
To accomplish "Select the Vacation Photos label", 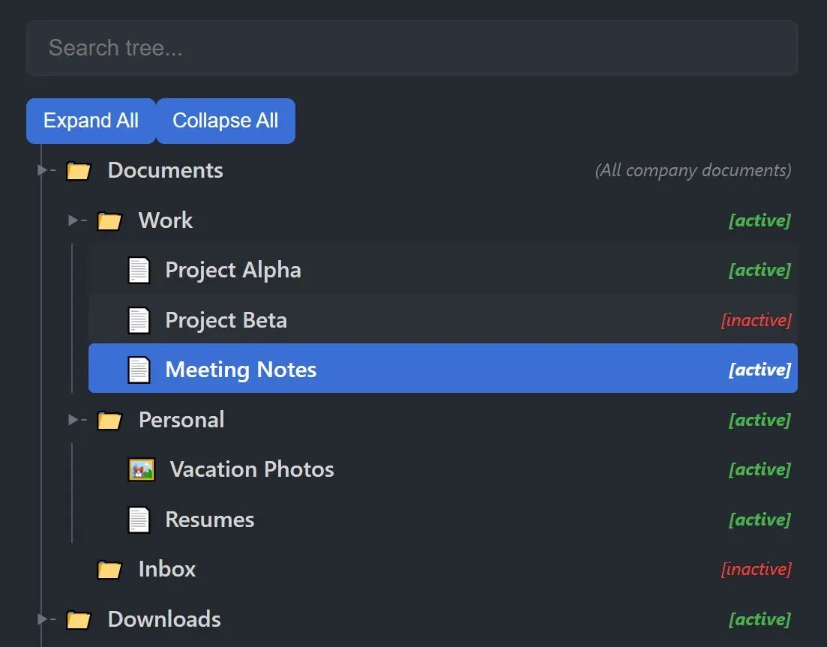I will 252,470.
